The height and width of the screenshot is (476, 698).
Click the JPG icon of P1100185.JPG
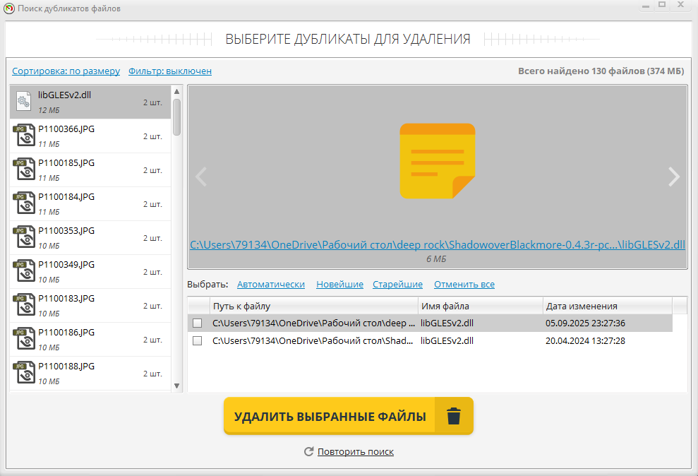24,169
